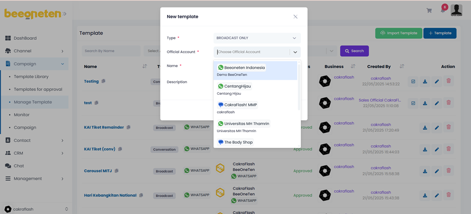Image resolution: width=471 pixels, height=214 pixels.
Task: Sort the table by Name column
Action: click(x=144, y=66)
